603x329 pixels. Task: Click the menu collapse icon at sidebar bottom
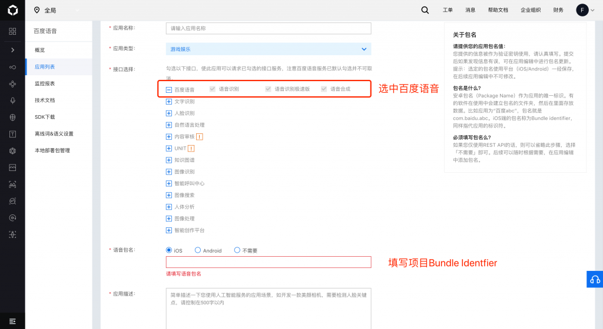(x=12, y=320)
